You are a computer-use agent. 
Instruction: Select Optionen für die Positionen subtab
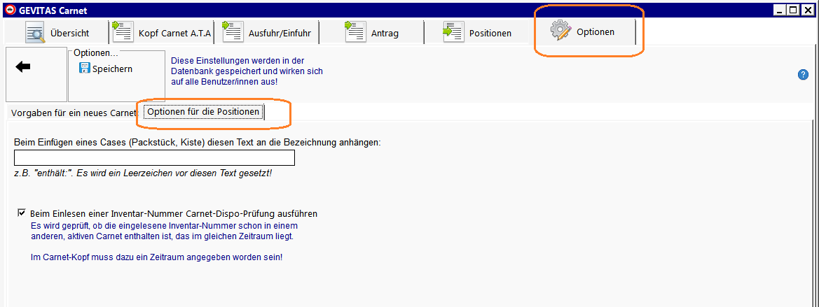pyautogui.click(x=203, y=112)
